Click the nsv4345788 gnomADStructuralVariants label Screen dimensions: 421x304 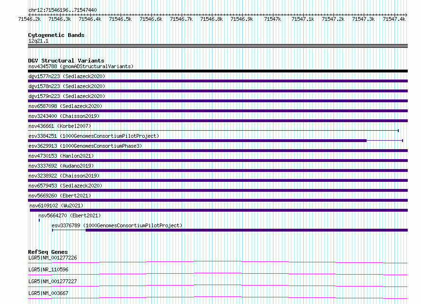(81, 66)
